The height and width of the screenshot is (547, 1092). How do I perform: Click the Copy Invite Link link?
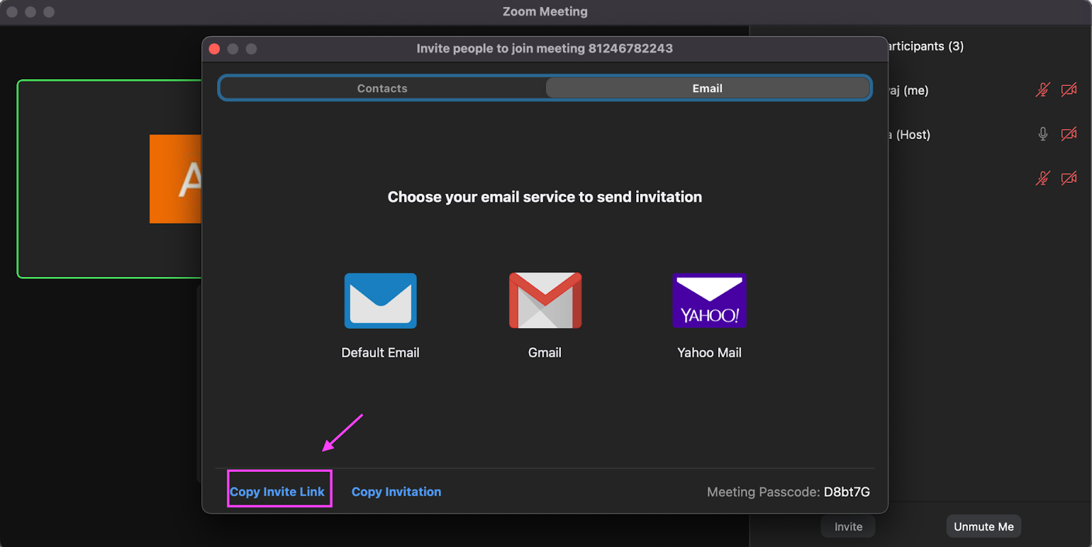tap(277, 492)
